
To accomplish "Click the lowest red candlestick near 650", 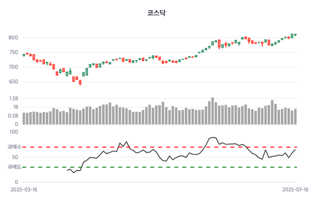I will click(80, 82).
